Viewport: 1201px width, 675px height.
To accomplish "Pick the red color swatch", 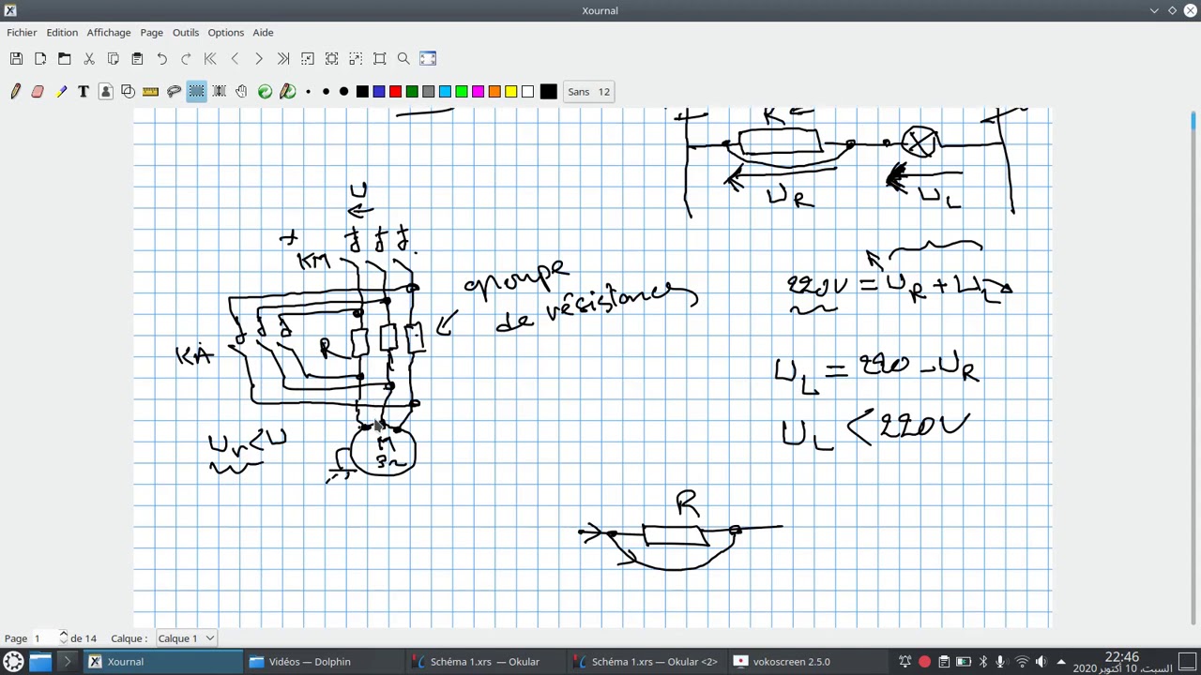I will coord(395,92).
